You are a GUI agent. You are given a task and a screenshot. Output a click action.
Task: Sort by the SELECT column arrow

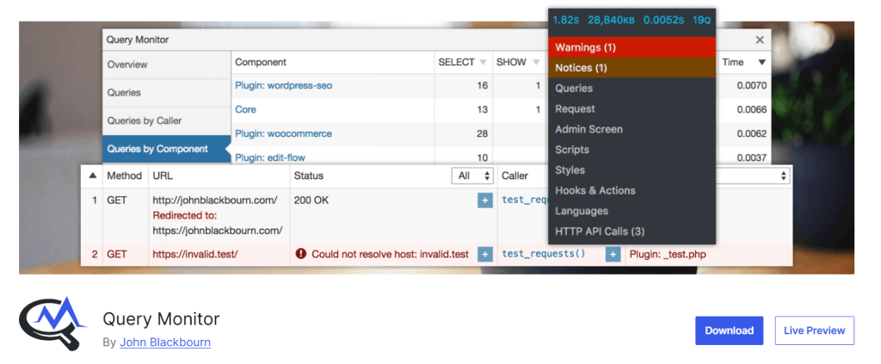(484, 62)
